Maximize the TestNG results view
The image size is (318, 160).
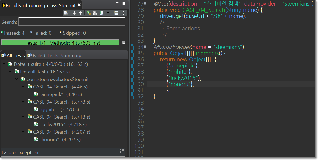click(x=124, y=3)
